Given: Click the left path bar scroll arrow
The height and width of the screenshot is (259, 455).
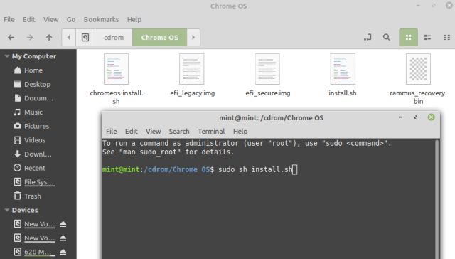Looking at the screenshot, I should coord(69,38).
